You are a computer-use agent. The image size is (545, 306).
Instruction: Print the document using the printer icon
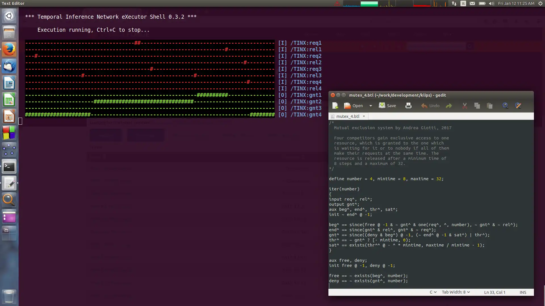(x=408, y=106)
